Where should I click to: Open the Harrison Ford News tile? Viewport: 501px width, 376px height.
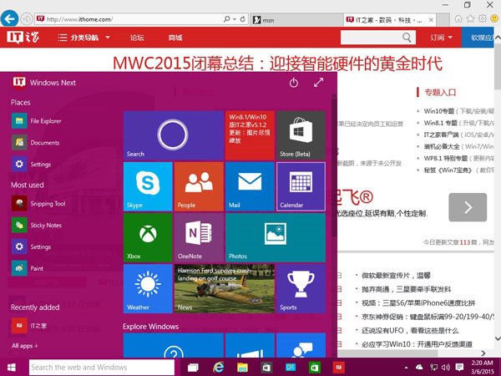(225, 289)
